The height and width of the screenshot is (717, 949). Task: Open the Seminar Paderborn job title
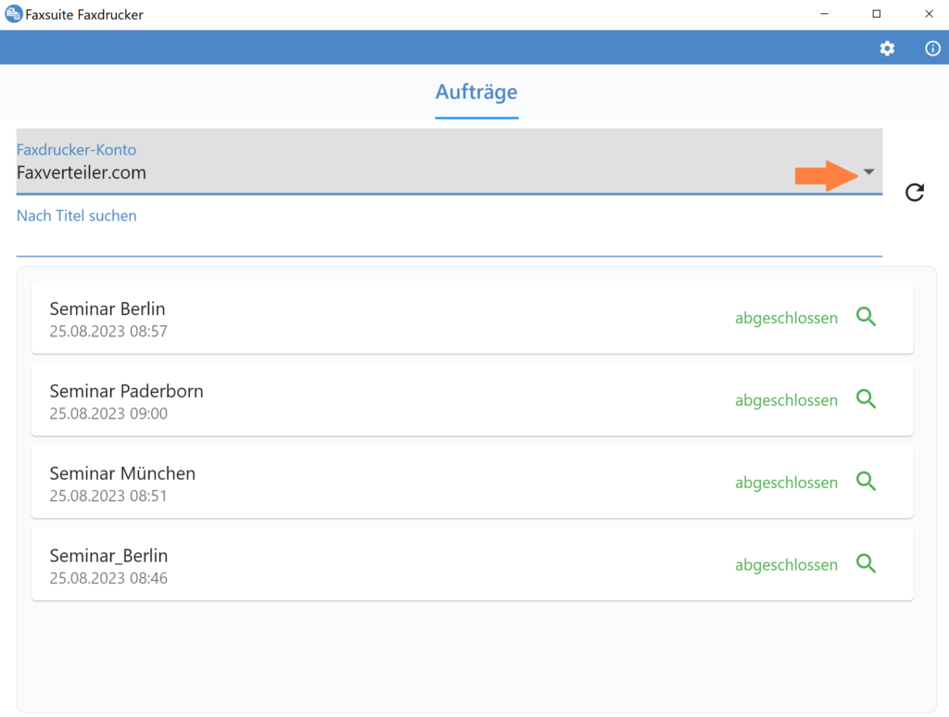click(x=126, y=391)
